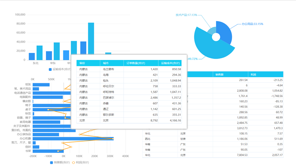Select the profit point on 桌子 row
Image resolution: width=296 pixels, height=166 pixels.
pos(48,109)
